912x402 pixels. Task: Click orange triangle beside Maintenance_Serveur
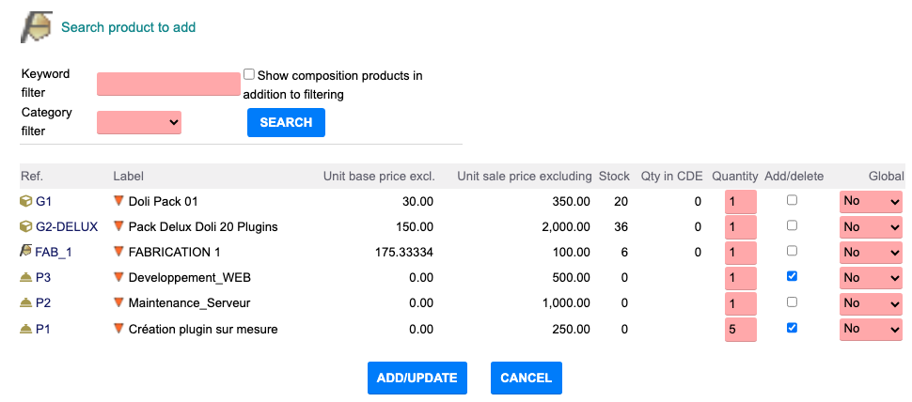point(118,303)
